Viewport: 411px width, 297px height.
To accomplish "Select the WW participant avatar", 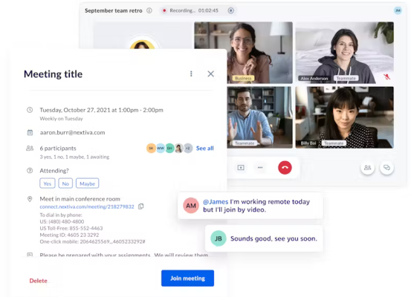I will click(161, 148).
